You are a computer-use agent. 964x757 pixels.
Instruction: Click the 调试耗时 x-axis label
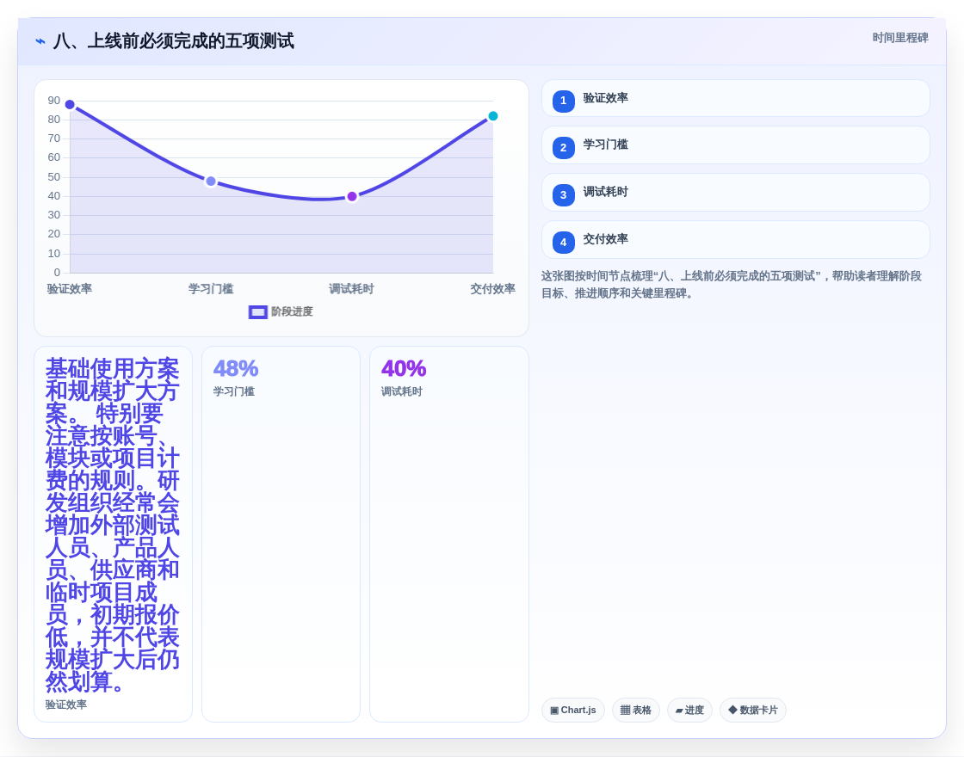click(x=352, y=289)
